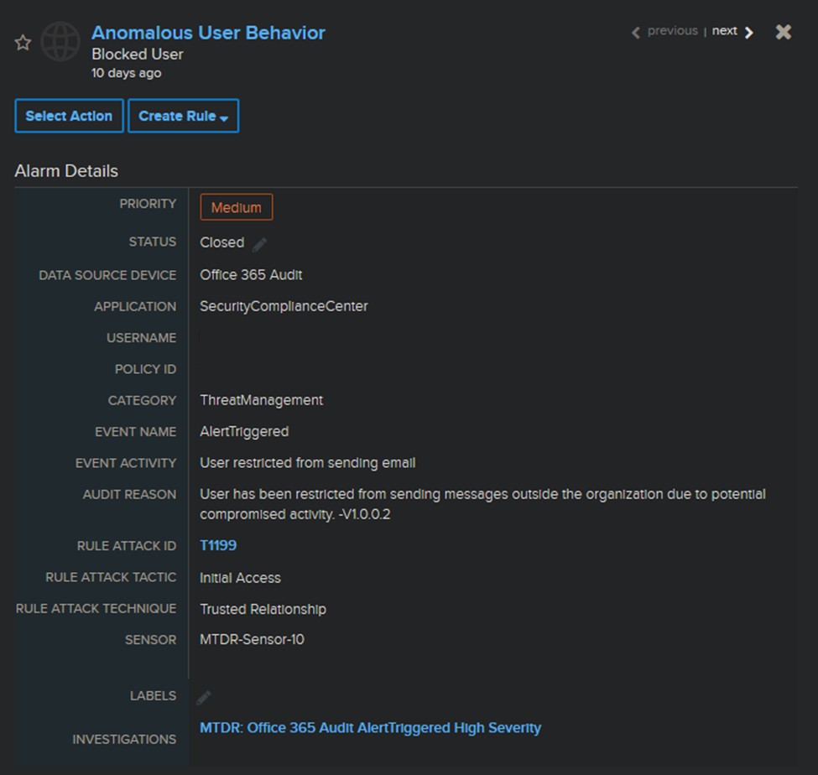Click the pencil icon in the Labels row

tap(201, 695)
